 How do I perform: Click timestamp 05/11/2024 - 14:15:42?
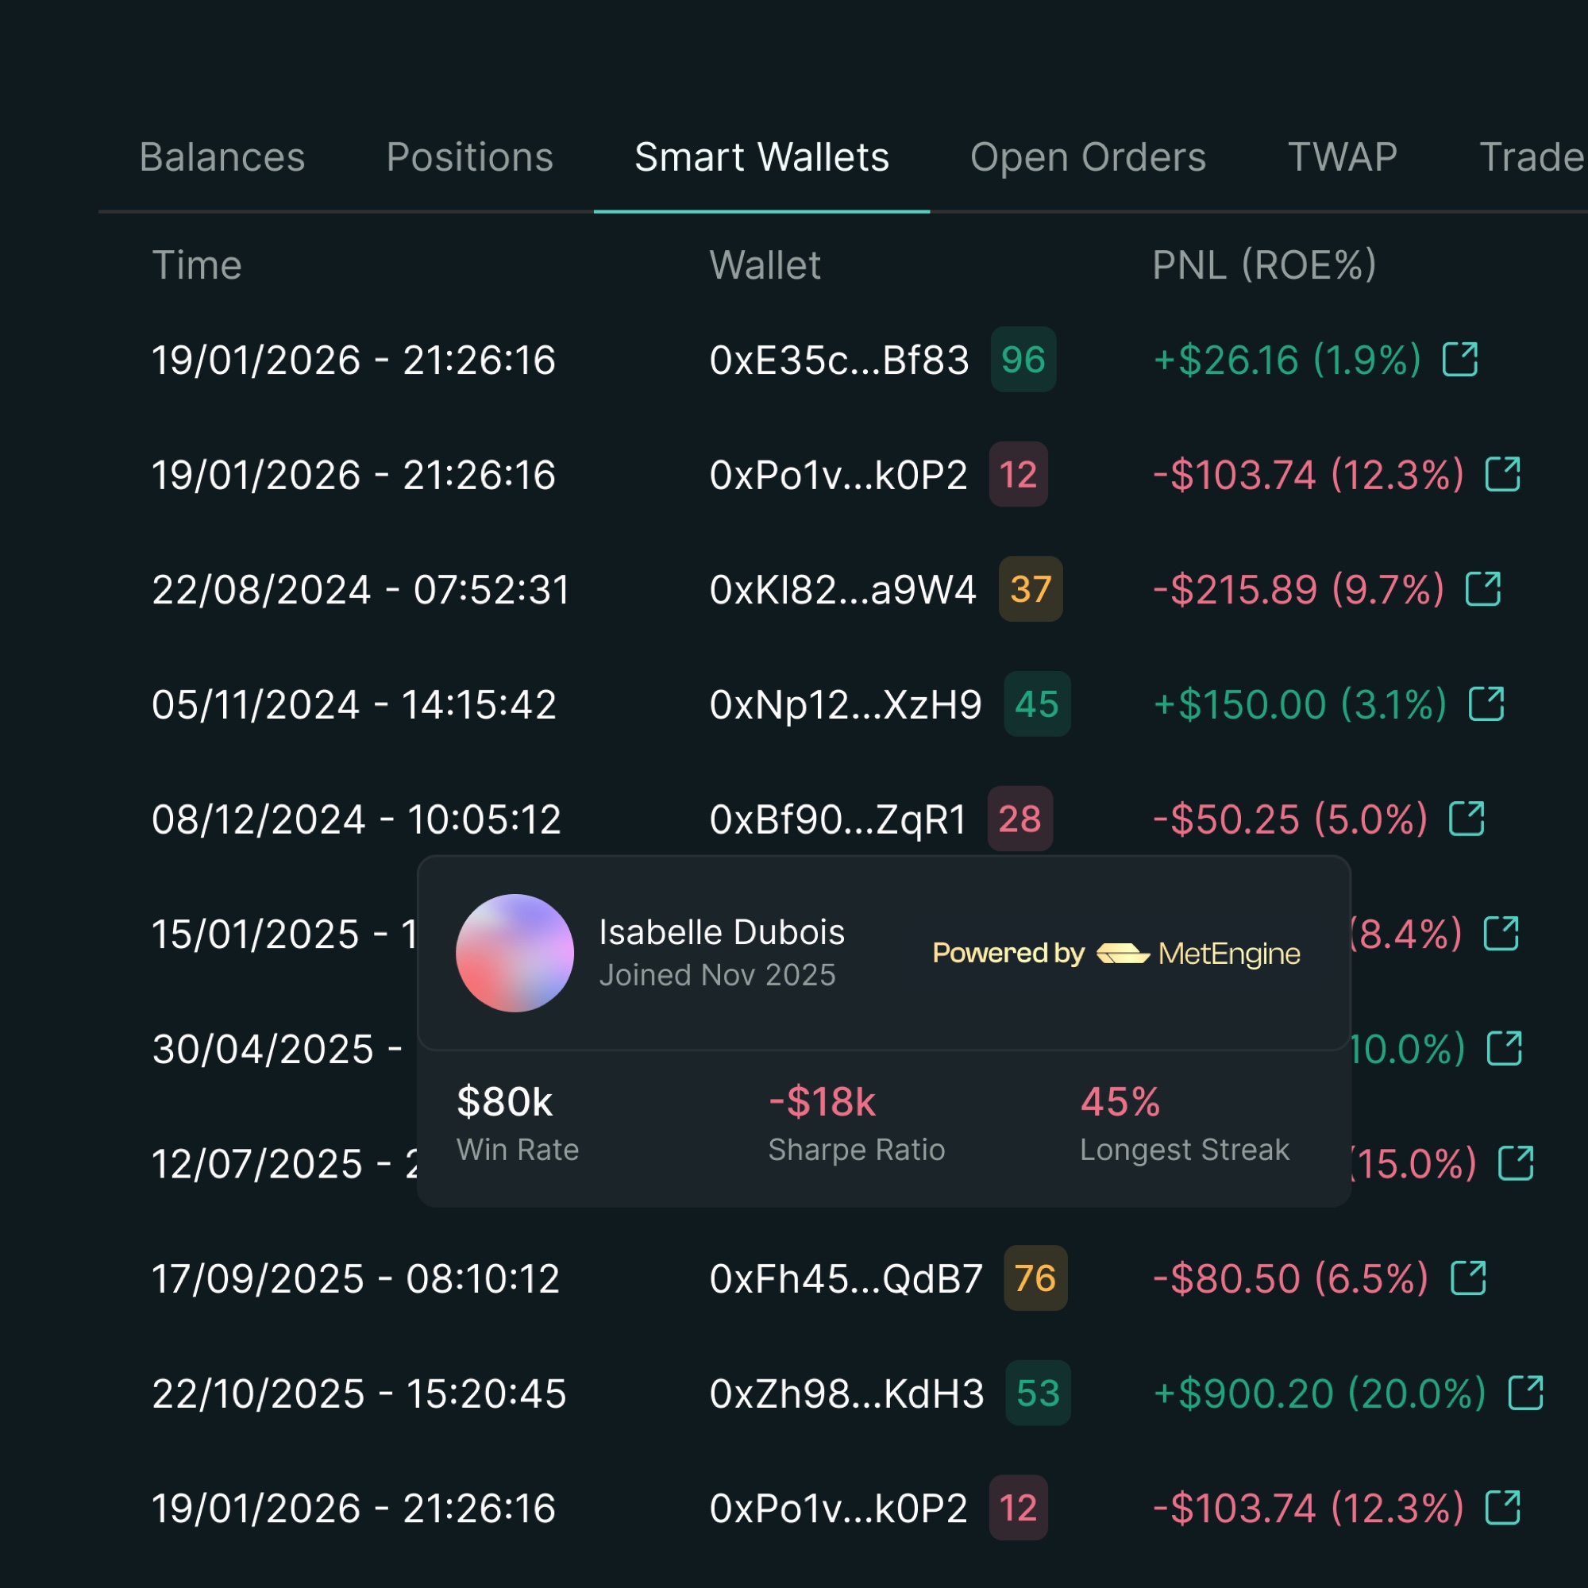point(354,704)
